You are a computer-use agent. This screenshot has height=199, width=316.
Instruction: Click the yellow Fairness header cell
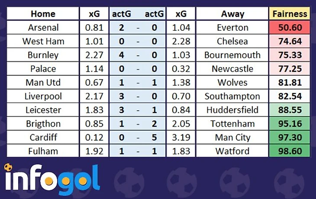point(290,14)
